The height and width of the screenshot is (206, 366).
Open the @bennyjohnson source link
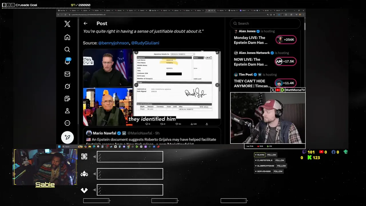tap(114, 43)
